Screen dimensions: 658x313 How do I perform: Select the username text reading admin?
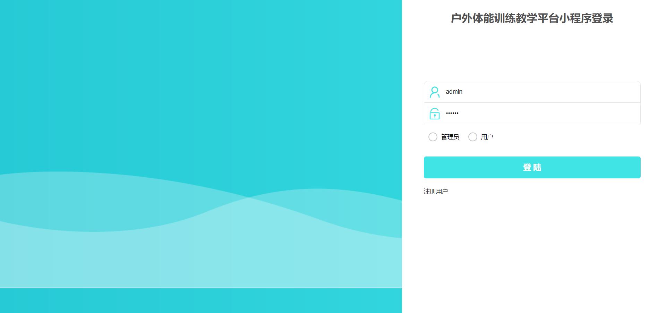pyautogui.click(x=454, y=92)
